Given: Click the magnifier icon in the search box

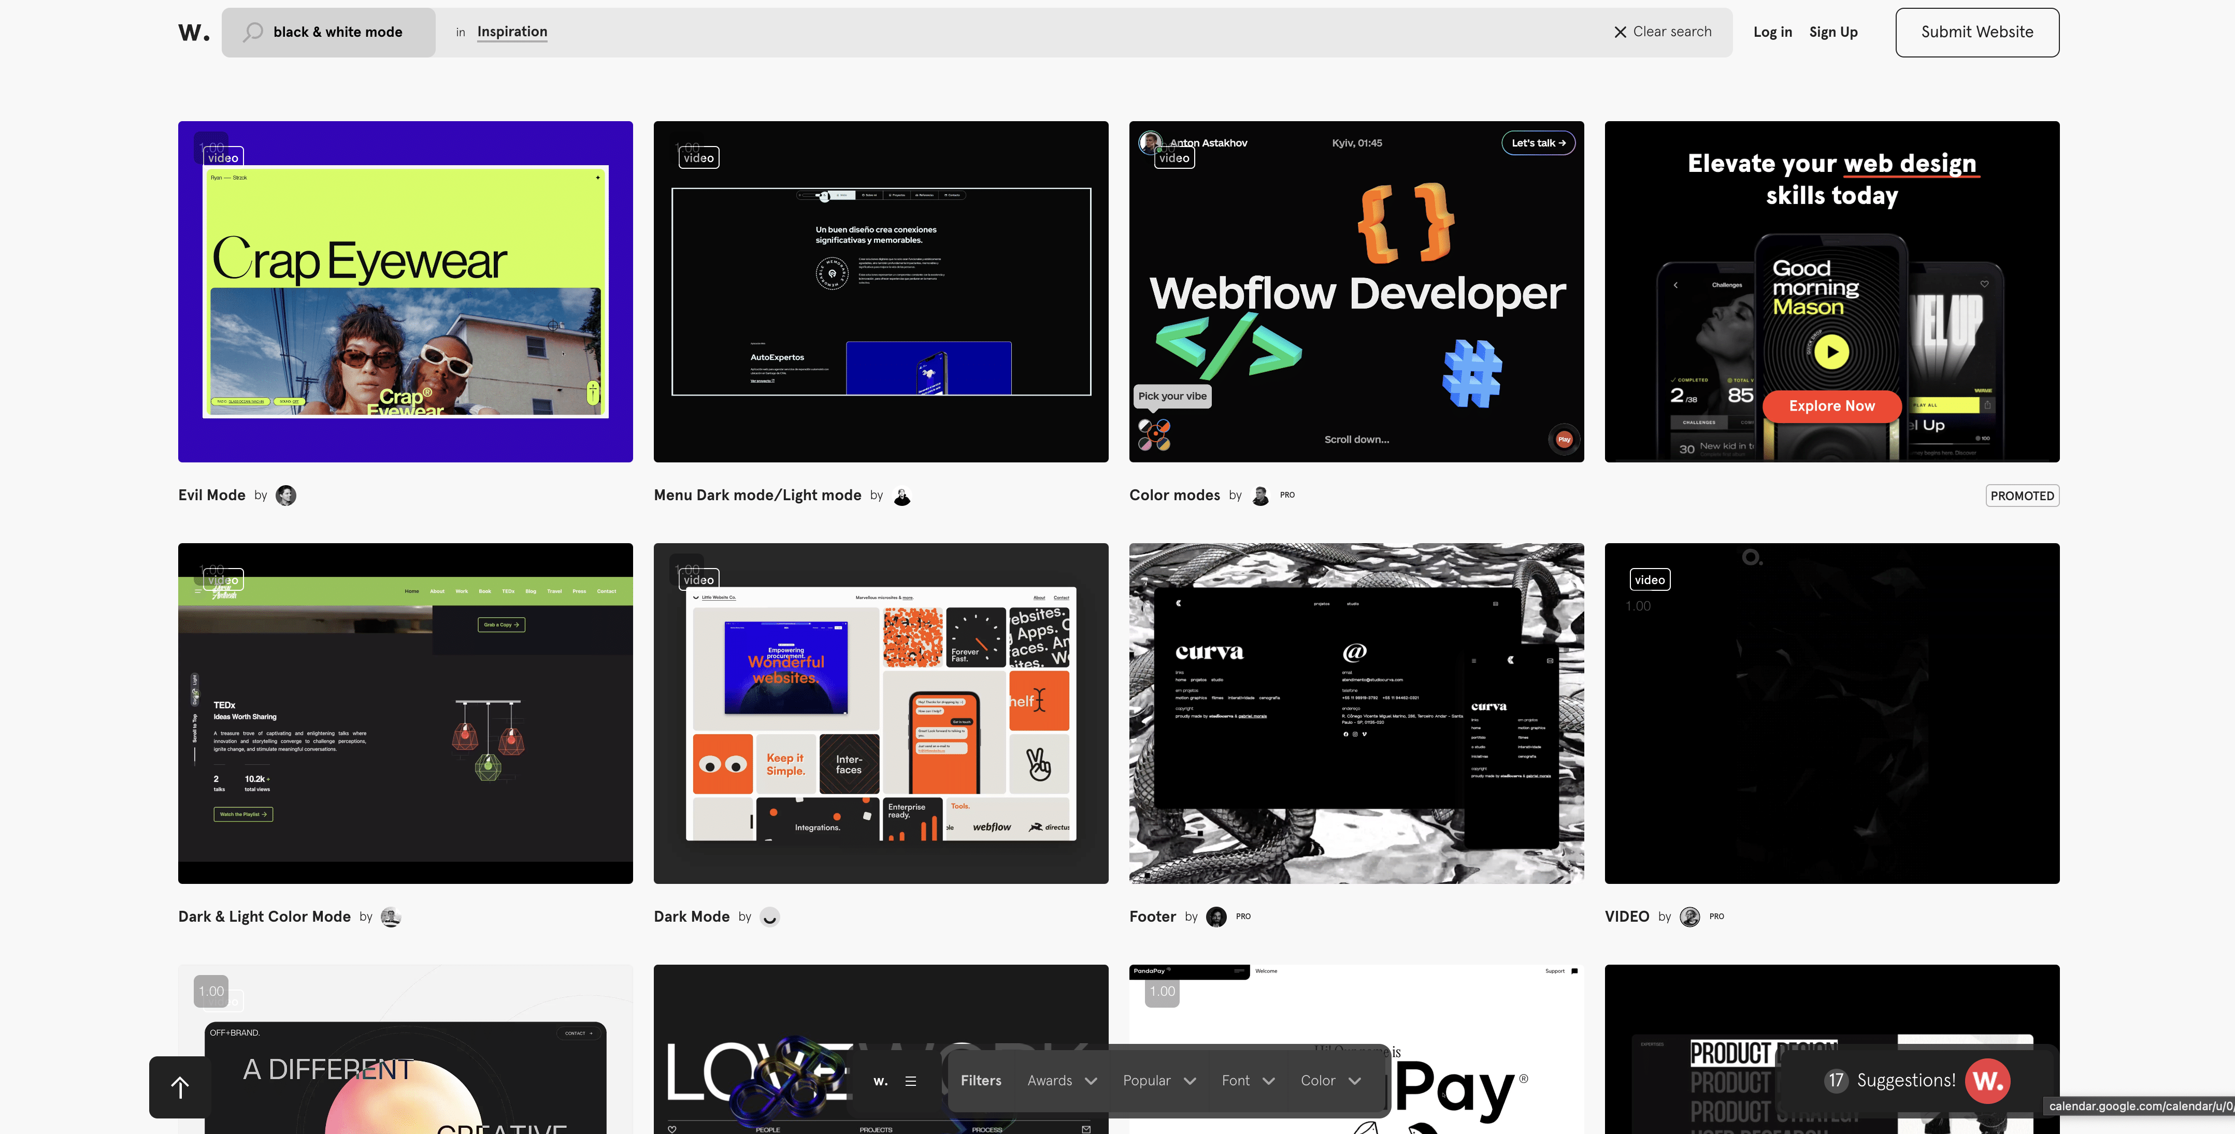Looking at the screenshot, I should pyautogui.click(x=252, y=32).
